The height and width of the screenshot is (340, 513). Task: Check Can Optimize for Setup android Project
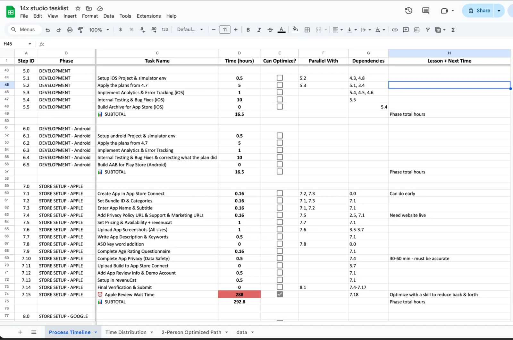click(x=280, y=136)
